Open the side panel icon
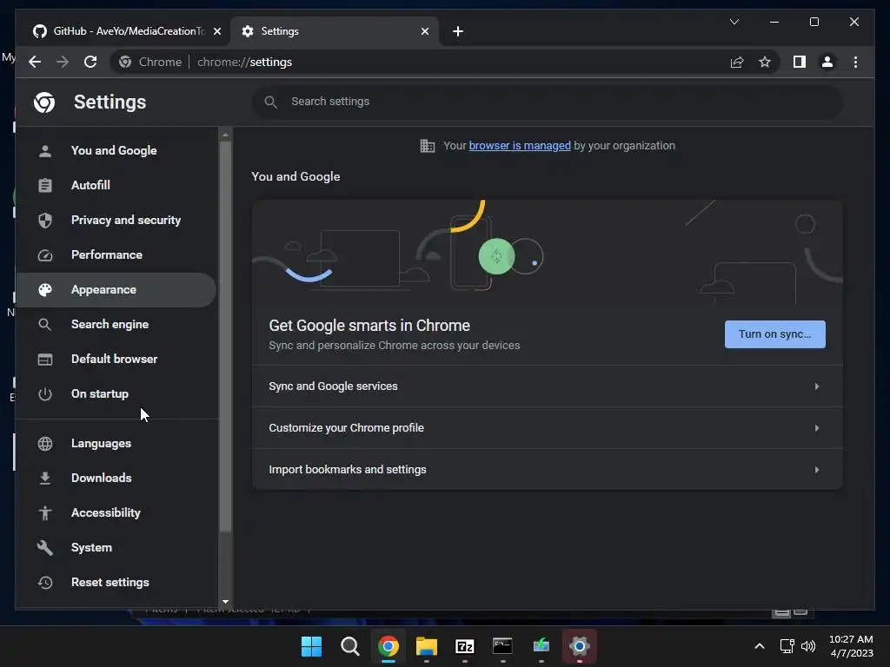 [800, 62]
